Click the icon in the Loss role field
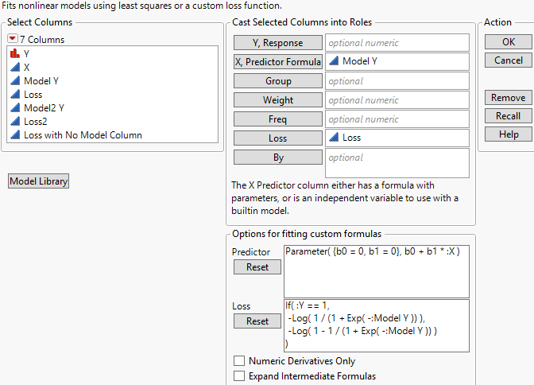 [x=334, y=138]
